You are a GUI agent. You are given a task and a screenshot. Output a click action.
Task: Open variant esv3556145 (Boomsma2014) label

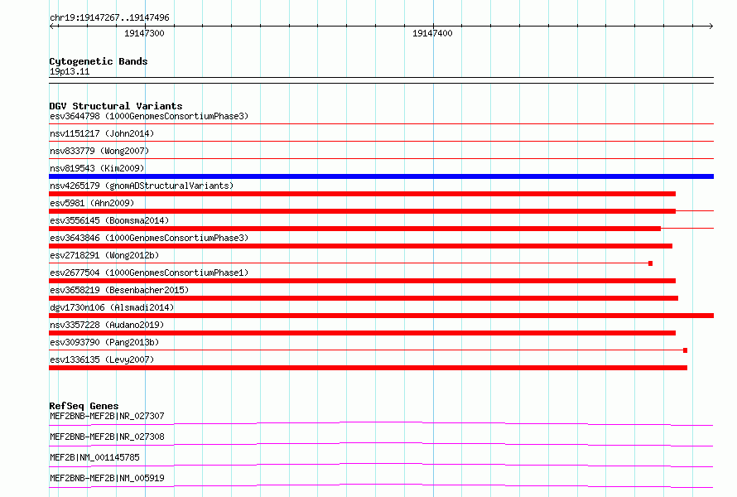[109, 220]
